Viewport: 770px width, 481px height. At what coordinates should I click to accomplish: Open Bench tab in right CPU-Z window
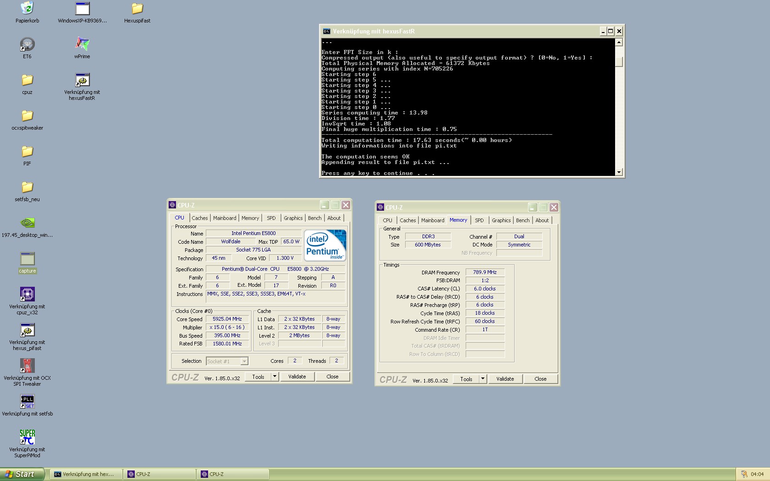[523, 220]
